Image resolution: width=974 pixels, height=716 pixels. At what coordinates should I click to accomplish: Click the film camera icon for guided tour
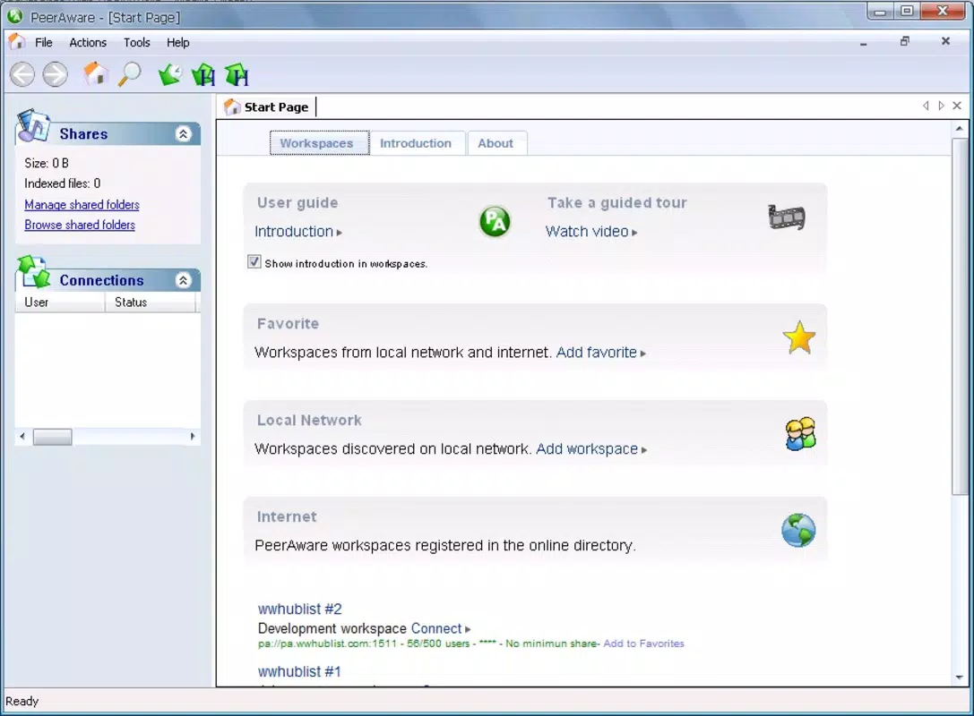coord(787,217)
